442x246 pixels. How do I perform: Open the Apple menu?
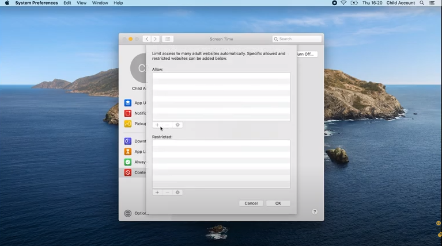coord(7,3)
